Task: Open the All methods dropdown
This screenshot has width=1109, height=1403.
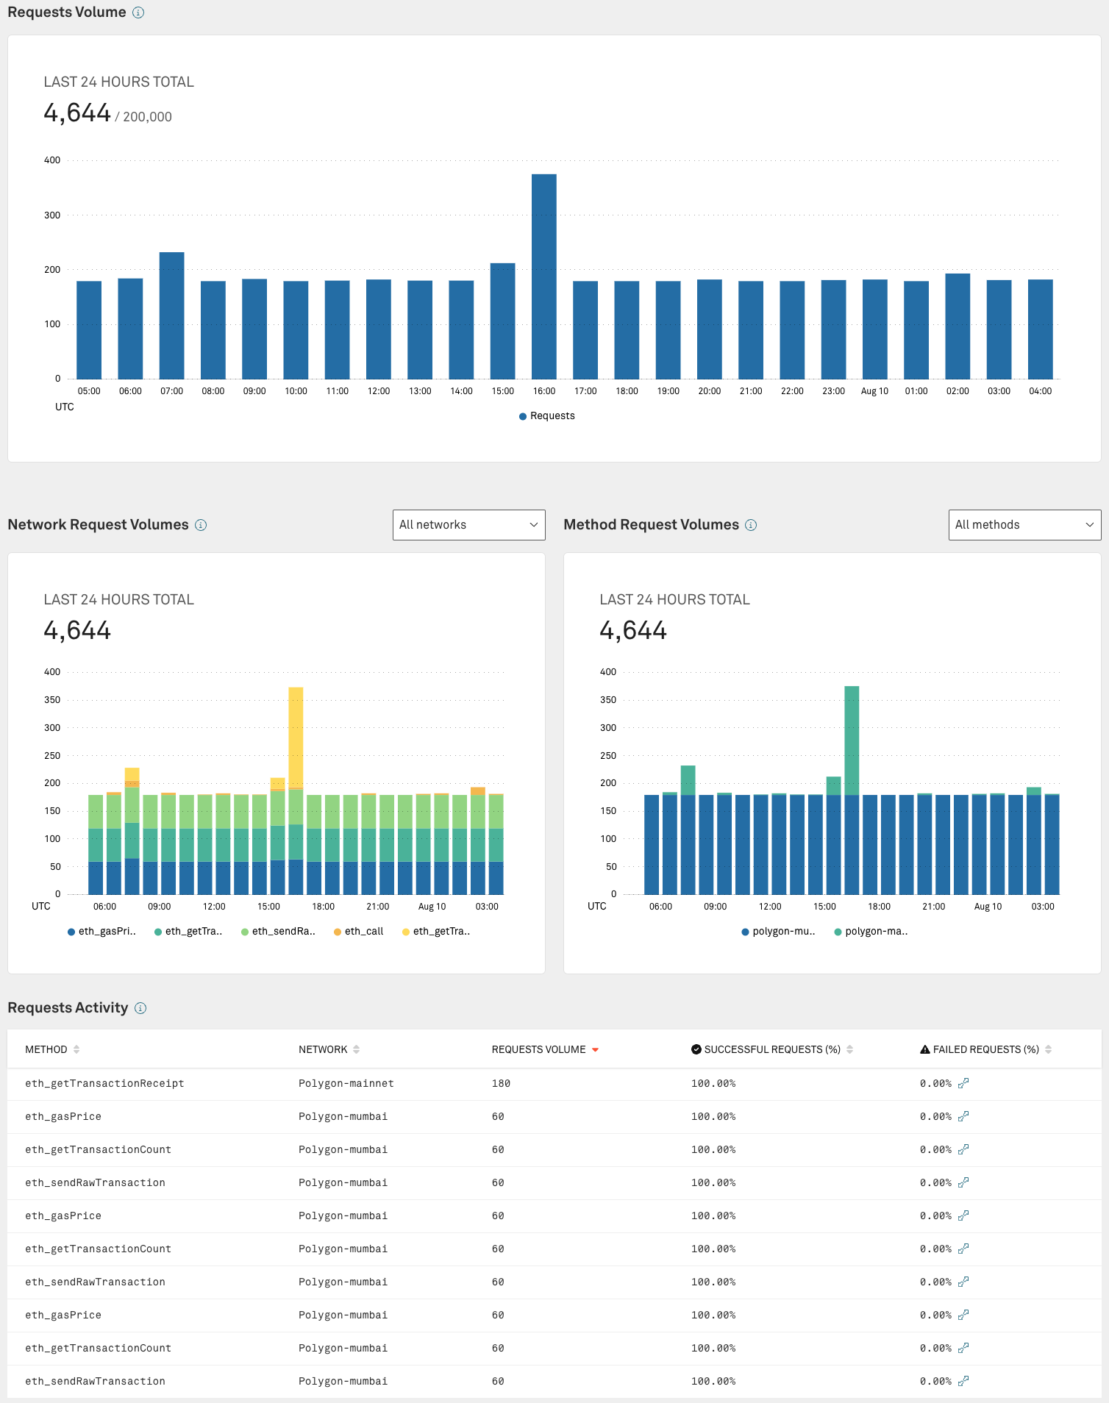Action: click(1025, 525)
